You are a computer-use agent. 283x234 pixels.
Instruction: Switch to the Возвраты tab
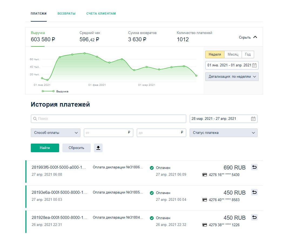click(x=66, y=13)
